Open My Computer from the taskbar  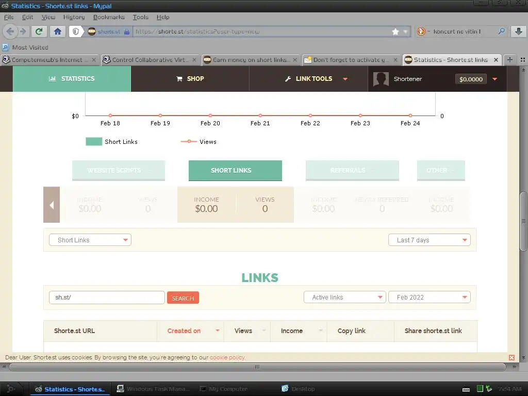pyautogui.click(x=224, y=389)
